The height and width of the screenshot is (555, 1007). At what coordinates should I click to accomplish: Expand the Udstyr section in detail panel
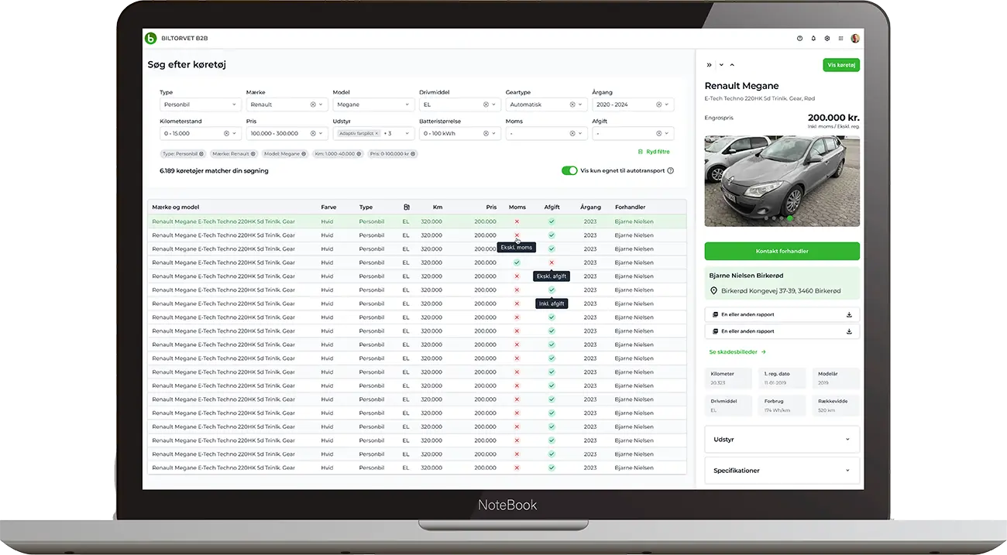coord(782,440)
